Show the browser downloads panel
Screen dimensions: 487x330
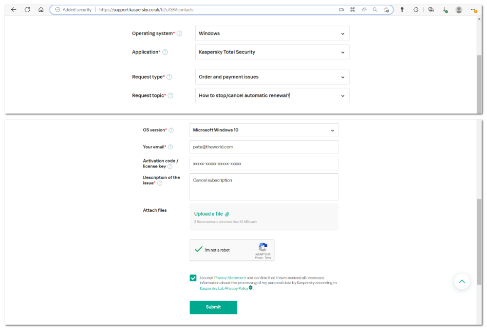click(445, 10)
